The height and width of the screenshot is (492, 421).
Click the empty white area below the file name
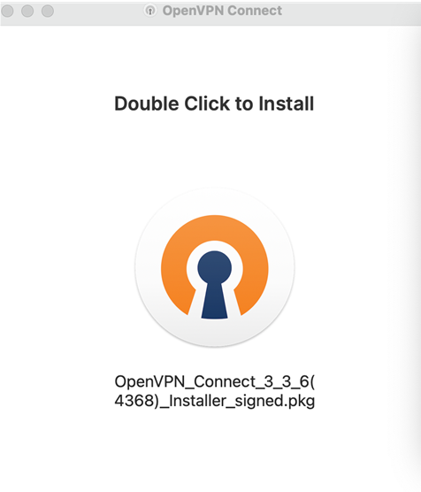(x=215, y=449)
